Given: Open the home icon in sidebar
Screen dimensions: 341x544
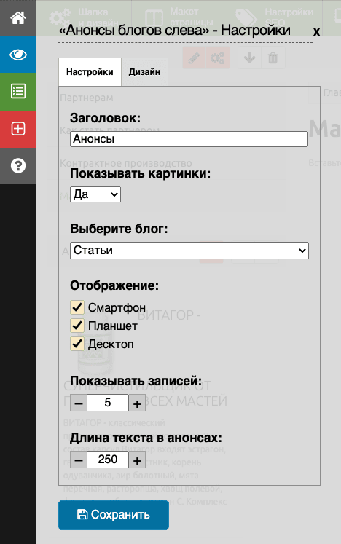Looking at the screenshot, I should point(18,18).
